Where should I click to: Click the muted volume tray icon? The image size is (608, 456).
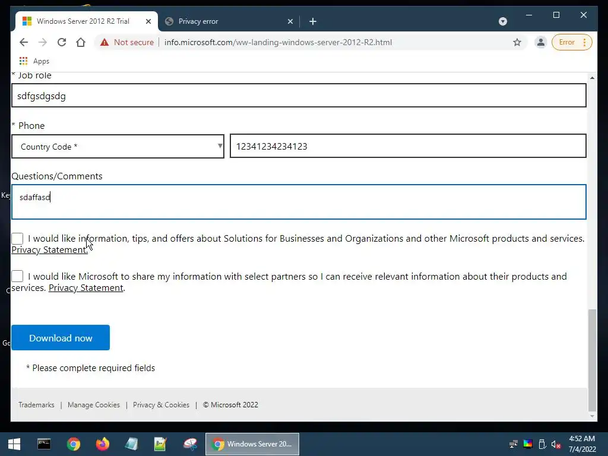[556, 444]
